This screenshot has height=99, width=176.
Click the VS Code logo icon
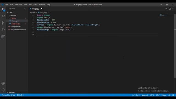click(x=2, y=5)
